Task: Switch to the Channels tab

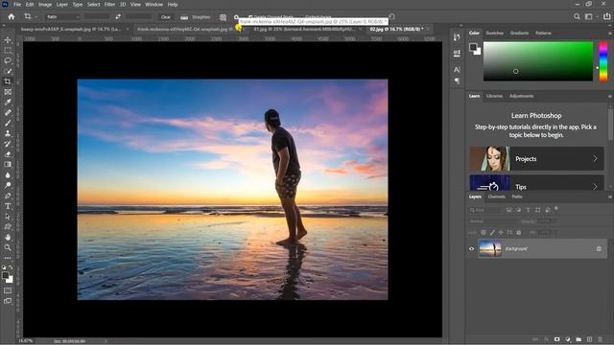Action: pyautogui.click(x=497, y=196)
